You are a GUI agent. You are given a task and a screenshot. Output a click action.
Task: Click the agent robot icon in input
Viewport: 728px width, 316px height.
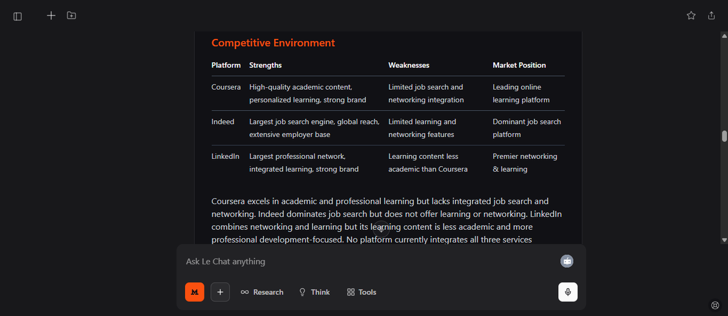pos(567,261)
